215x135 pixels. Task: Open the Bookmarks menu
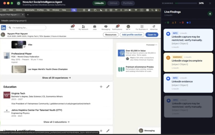[30, 10]
